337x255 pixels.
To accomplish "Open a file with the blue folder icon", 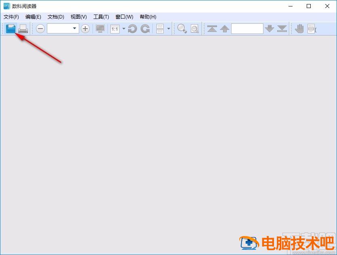I will pyautogui.click(x=11, y=29).
